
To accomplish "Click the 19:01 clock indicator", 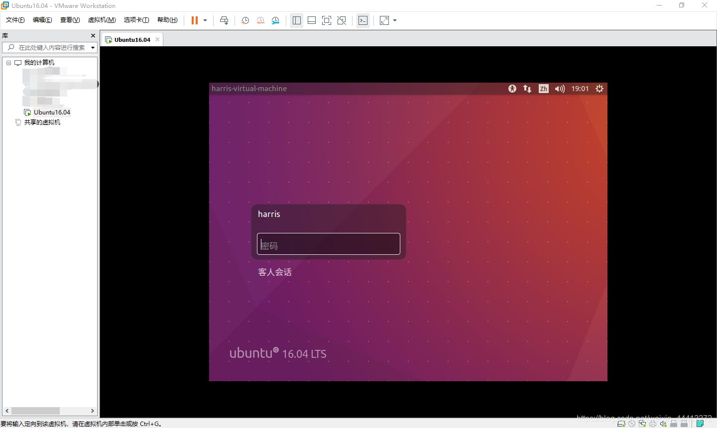I will [x=580, y=89].
